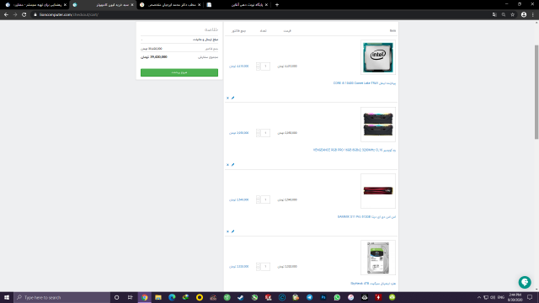This screenshot has height=303, width=539.
Task: Edit the Intel Core i5 processor cart item
Action: (x=232, y=98)
